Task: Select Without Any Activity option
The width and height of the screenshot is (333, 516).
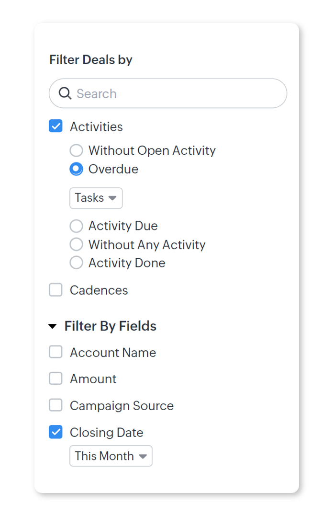Action: 76,245
